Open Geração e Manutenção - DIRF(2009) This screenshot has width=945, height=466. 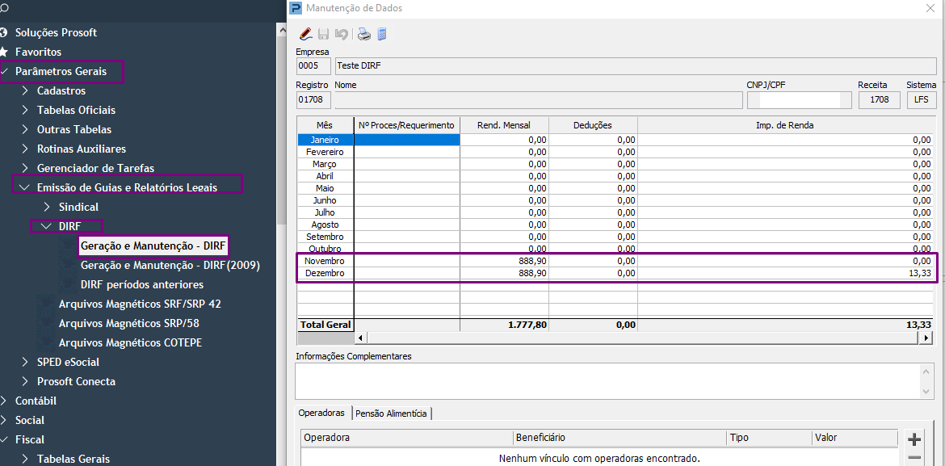tap(170, 265)
